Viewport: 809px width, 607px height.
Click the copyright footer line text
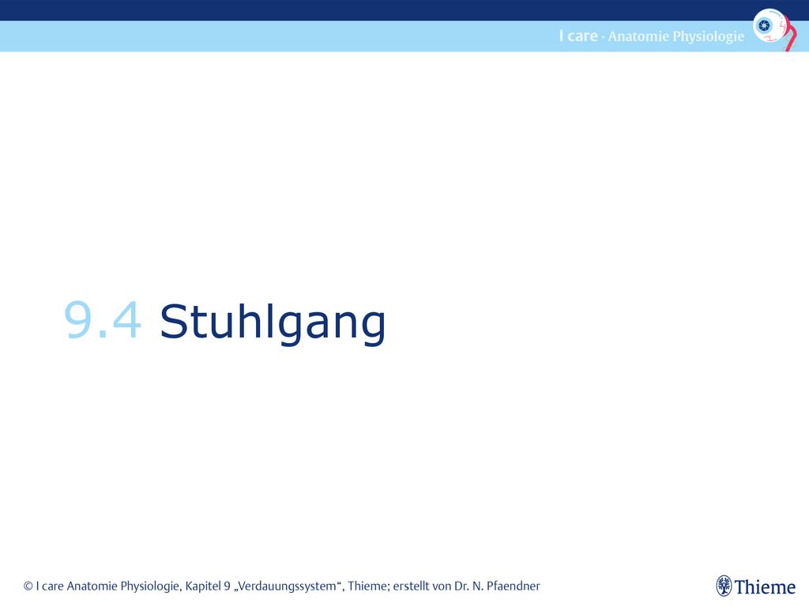(282, 586)
